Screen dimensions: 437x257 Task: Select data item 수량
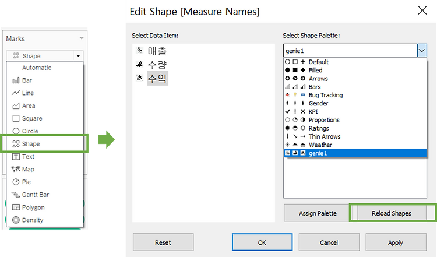pos(157,65)
